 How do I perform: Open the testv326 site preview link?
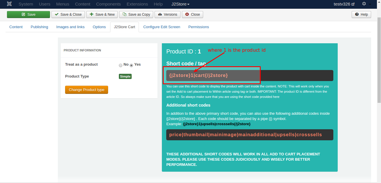[344, 4]
